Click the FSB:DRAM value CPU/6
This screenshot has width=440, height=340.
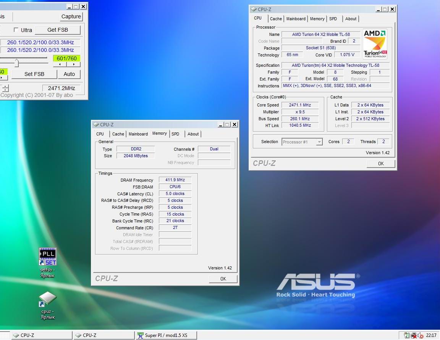(175, 187)
